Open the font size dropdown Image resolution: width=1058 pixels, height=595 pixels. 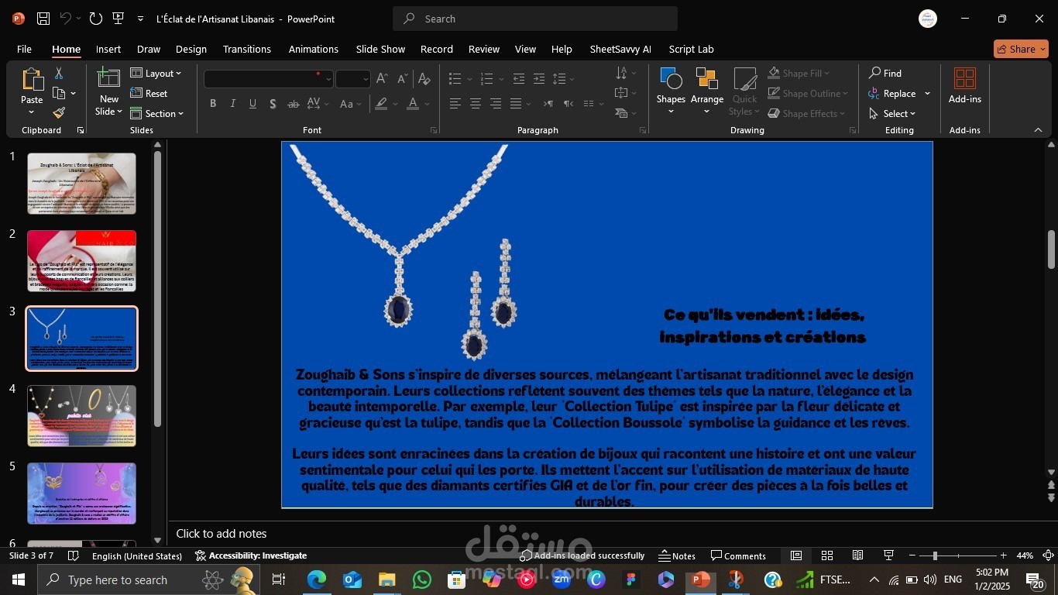366,79
